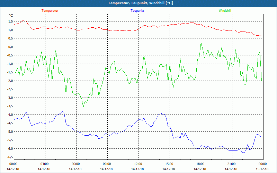Click the -5,5 y-axis value
Image resolution: width=277 pixels, height=173 pixels.
[10, 140]
